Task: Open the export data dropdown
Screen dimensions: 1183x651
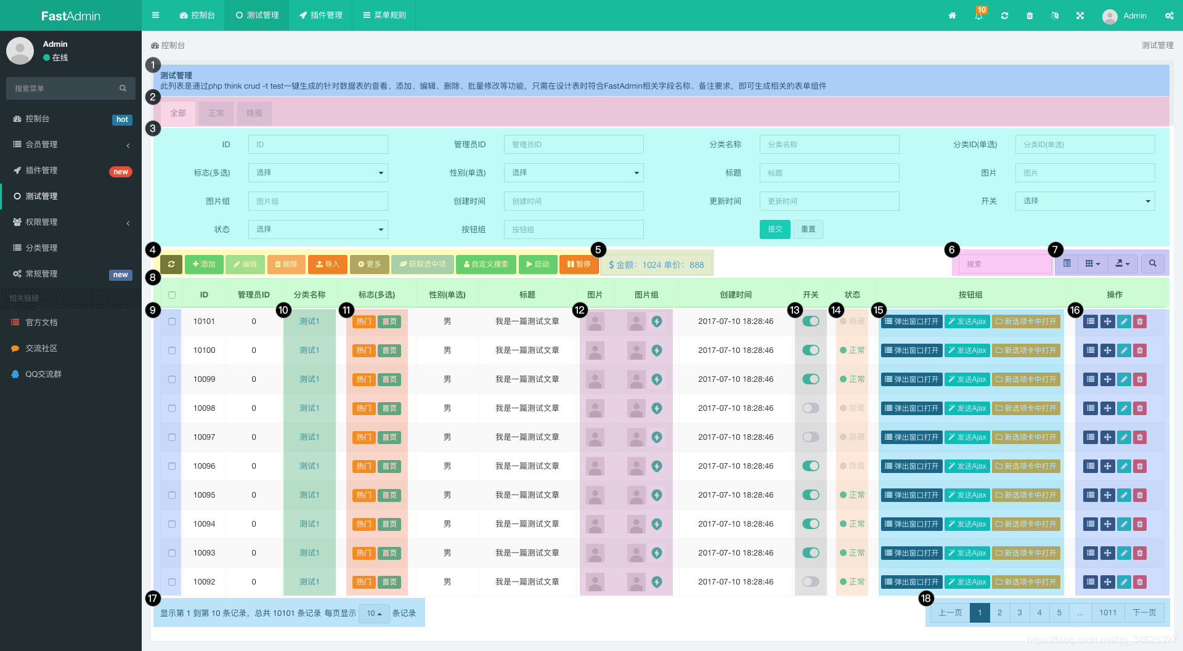Action: [1123, 264]
